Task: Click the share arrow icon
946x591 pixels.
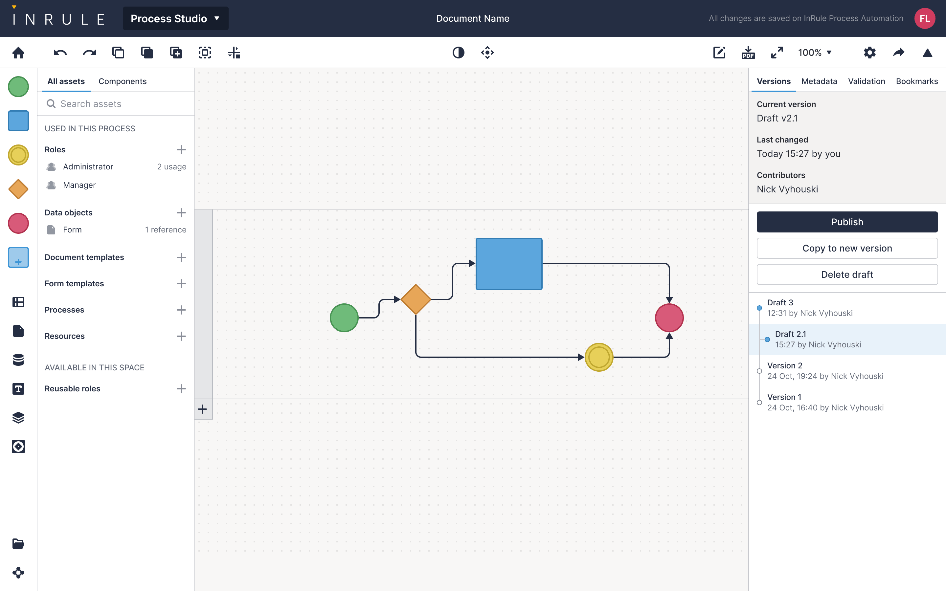Action: click(x=898, y=53)
